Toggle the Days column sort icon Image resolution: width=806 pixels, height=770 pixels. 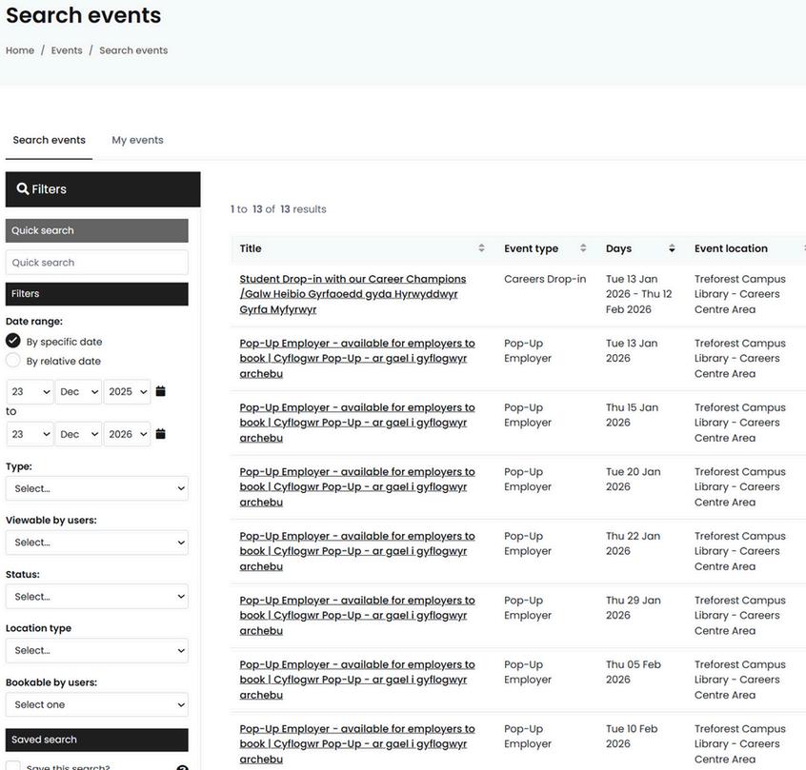pyautogui.click(x=672, y=248)
